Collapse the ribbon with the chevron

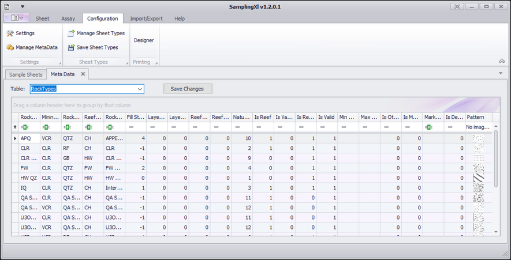(502, 61)
